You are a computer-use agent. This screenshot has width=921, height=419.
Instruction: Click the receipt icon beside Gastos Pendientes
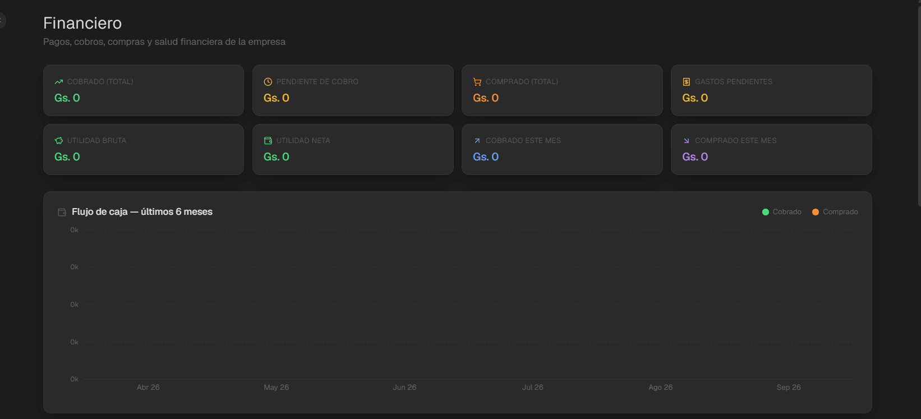click(687, 82)
